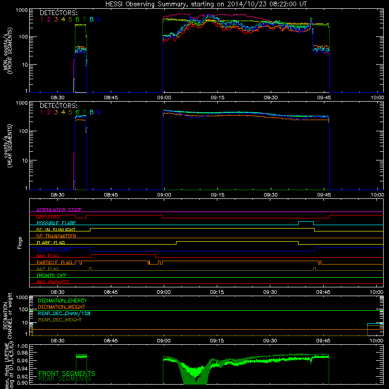Click 0.92 value on livetime axis
The height and width of the screenshot is (389, 389).
coord(22,376)
